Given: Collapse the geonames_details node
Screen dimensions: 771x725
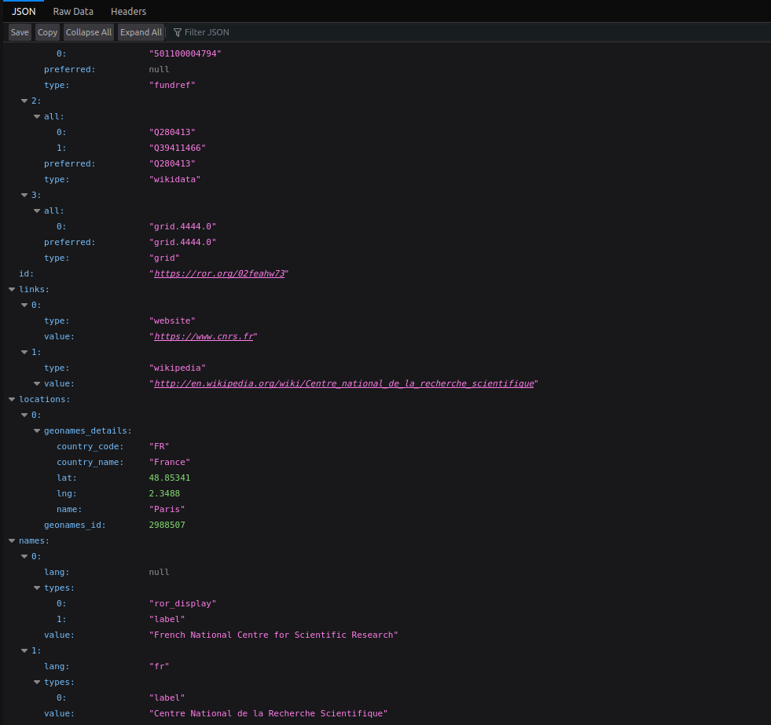Looking at the screenshot, I should tap(37, 431).
